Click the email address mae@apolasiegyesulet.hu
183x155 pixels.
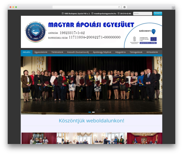point(105,14)
